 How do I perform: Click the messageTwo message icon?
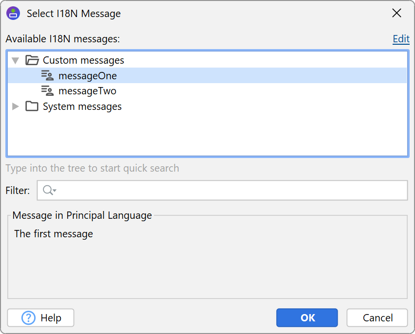[47, 91]
